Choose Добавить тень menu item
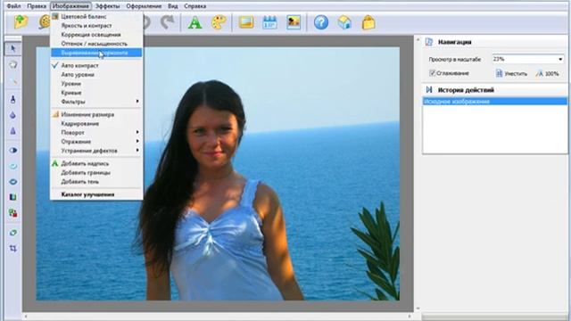The width and height of the screenshot is (571, 321). 96,182
